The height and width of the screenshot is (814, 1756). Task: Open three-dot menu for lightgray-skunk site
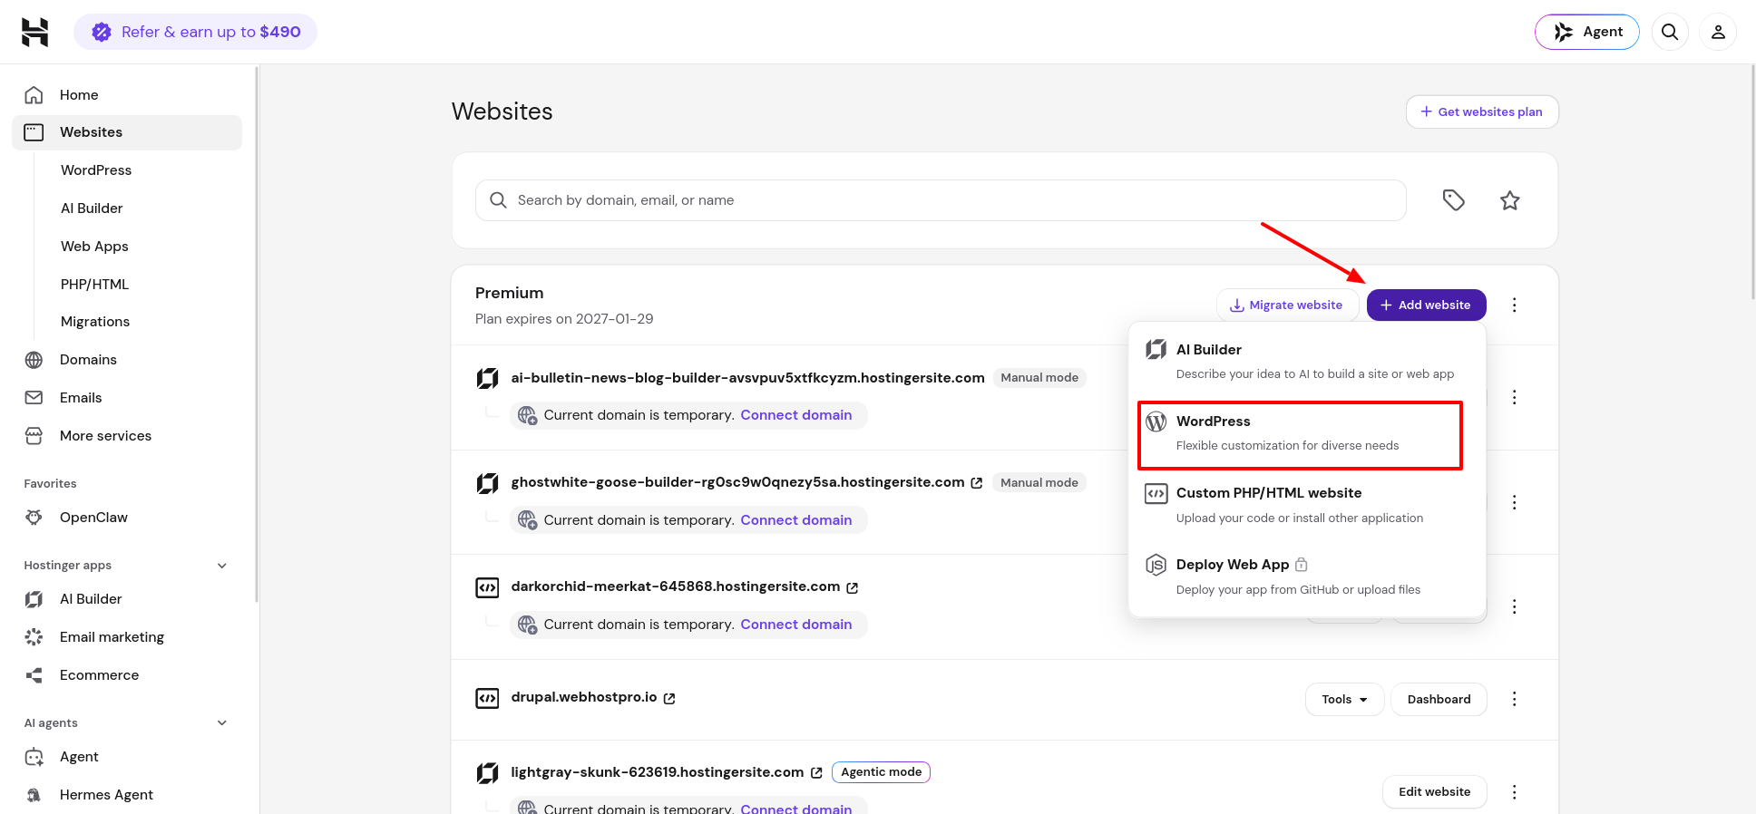pos(1514,792)
